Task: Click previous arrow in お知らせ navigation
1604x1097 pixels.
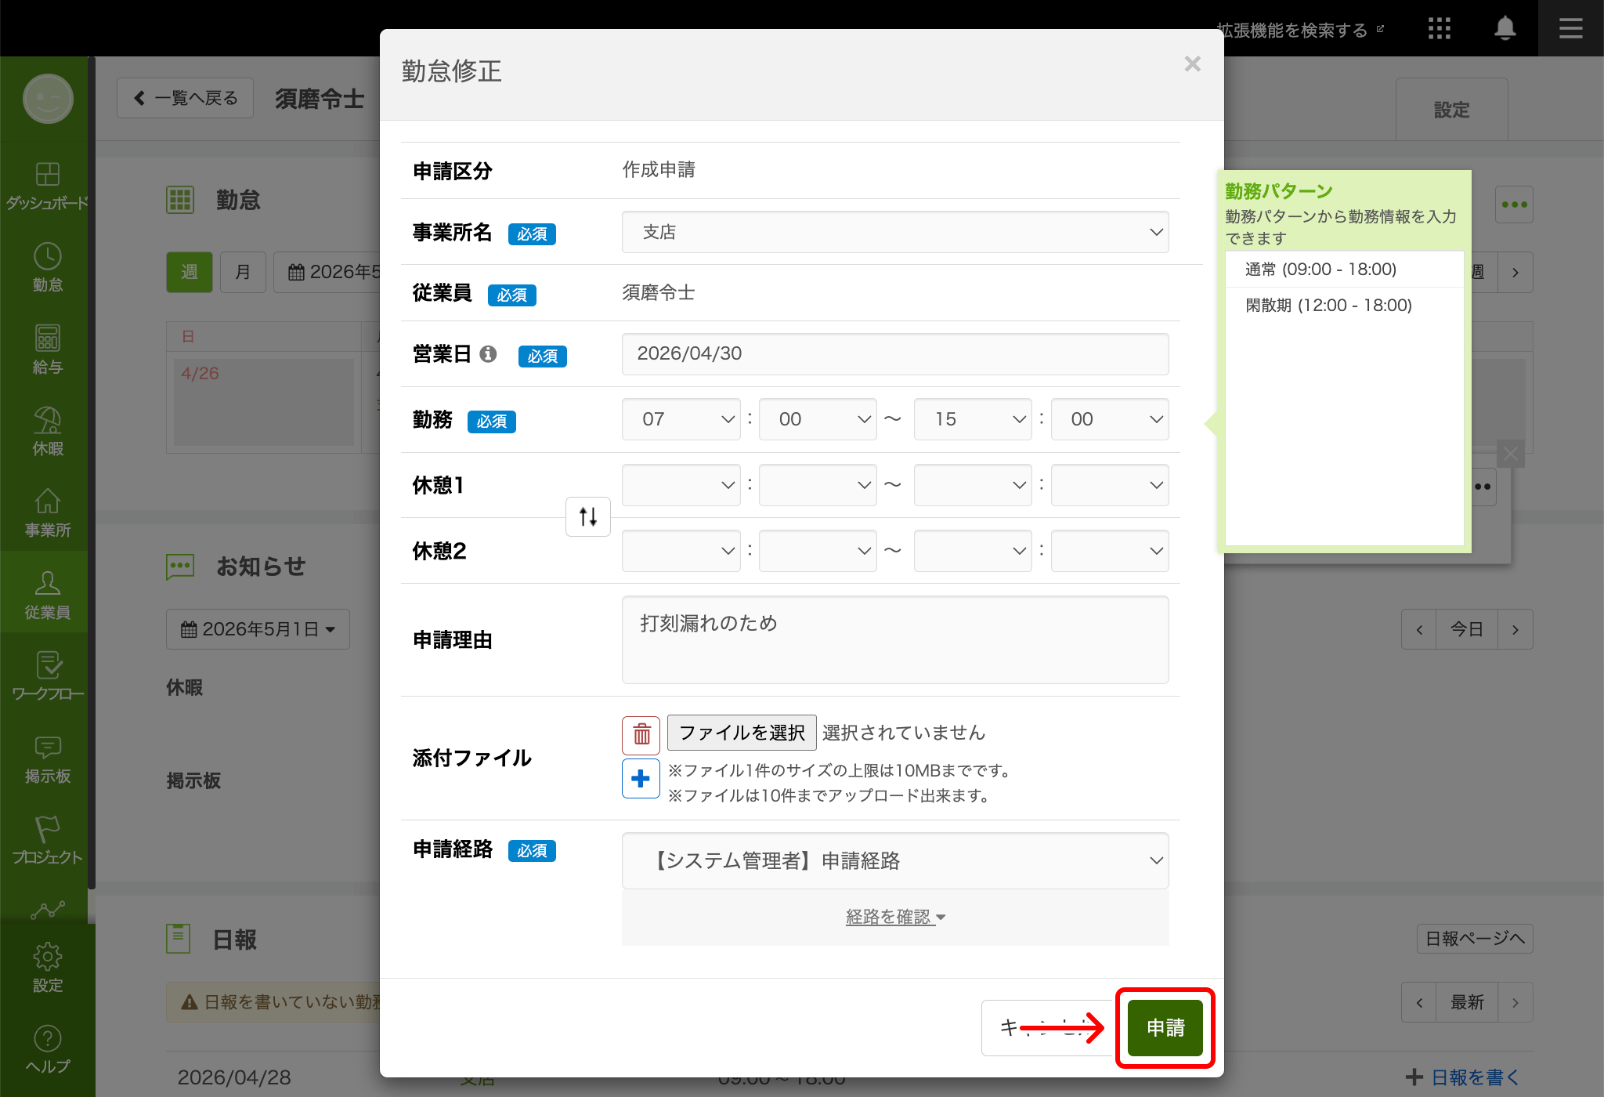Action: pyautogui.click(x=1418, y=629)
